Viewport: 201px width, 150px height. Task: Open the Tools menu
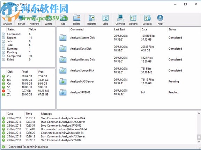click(30, 10)
